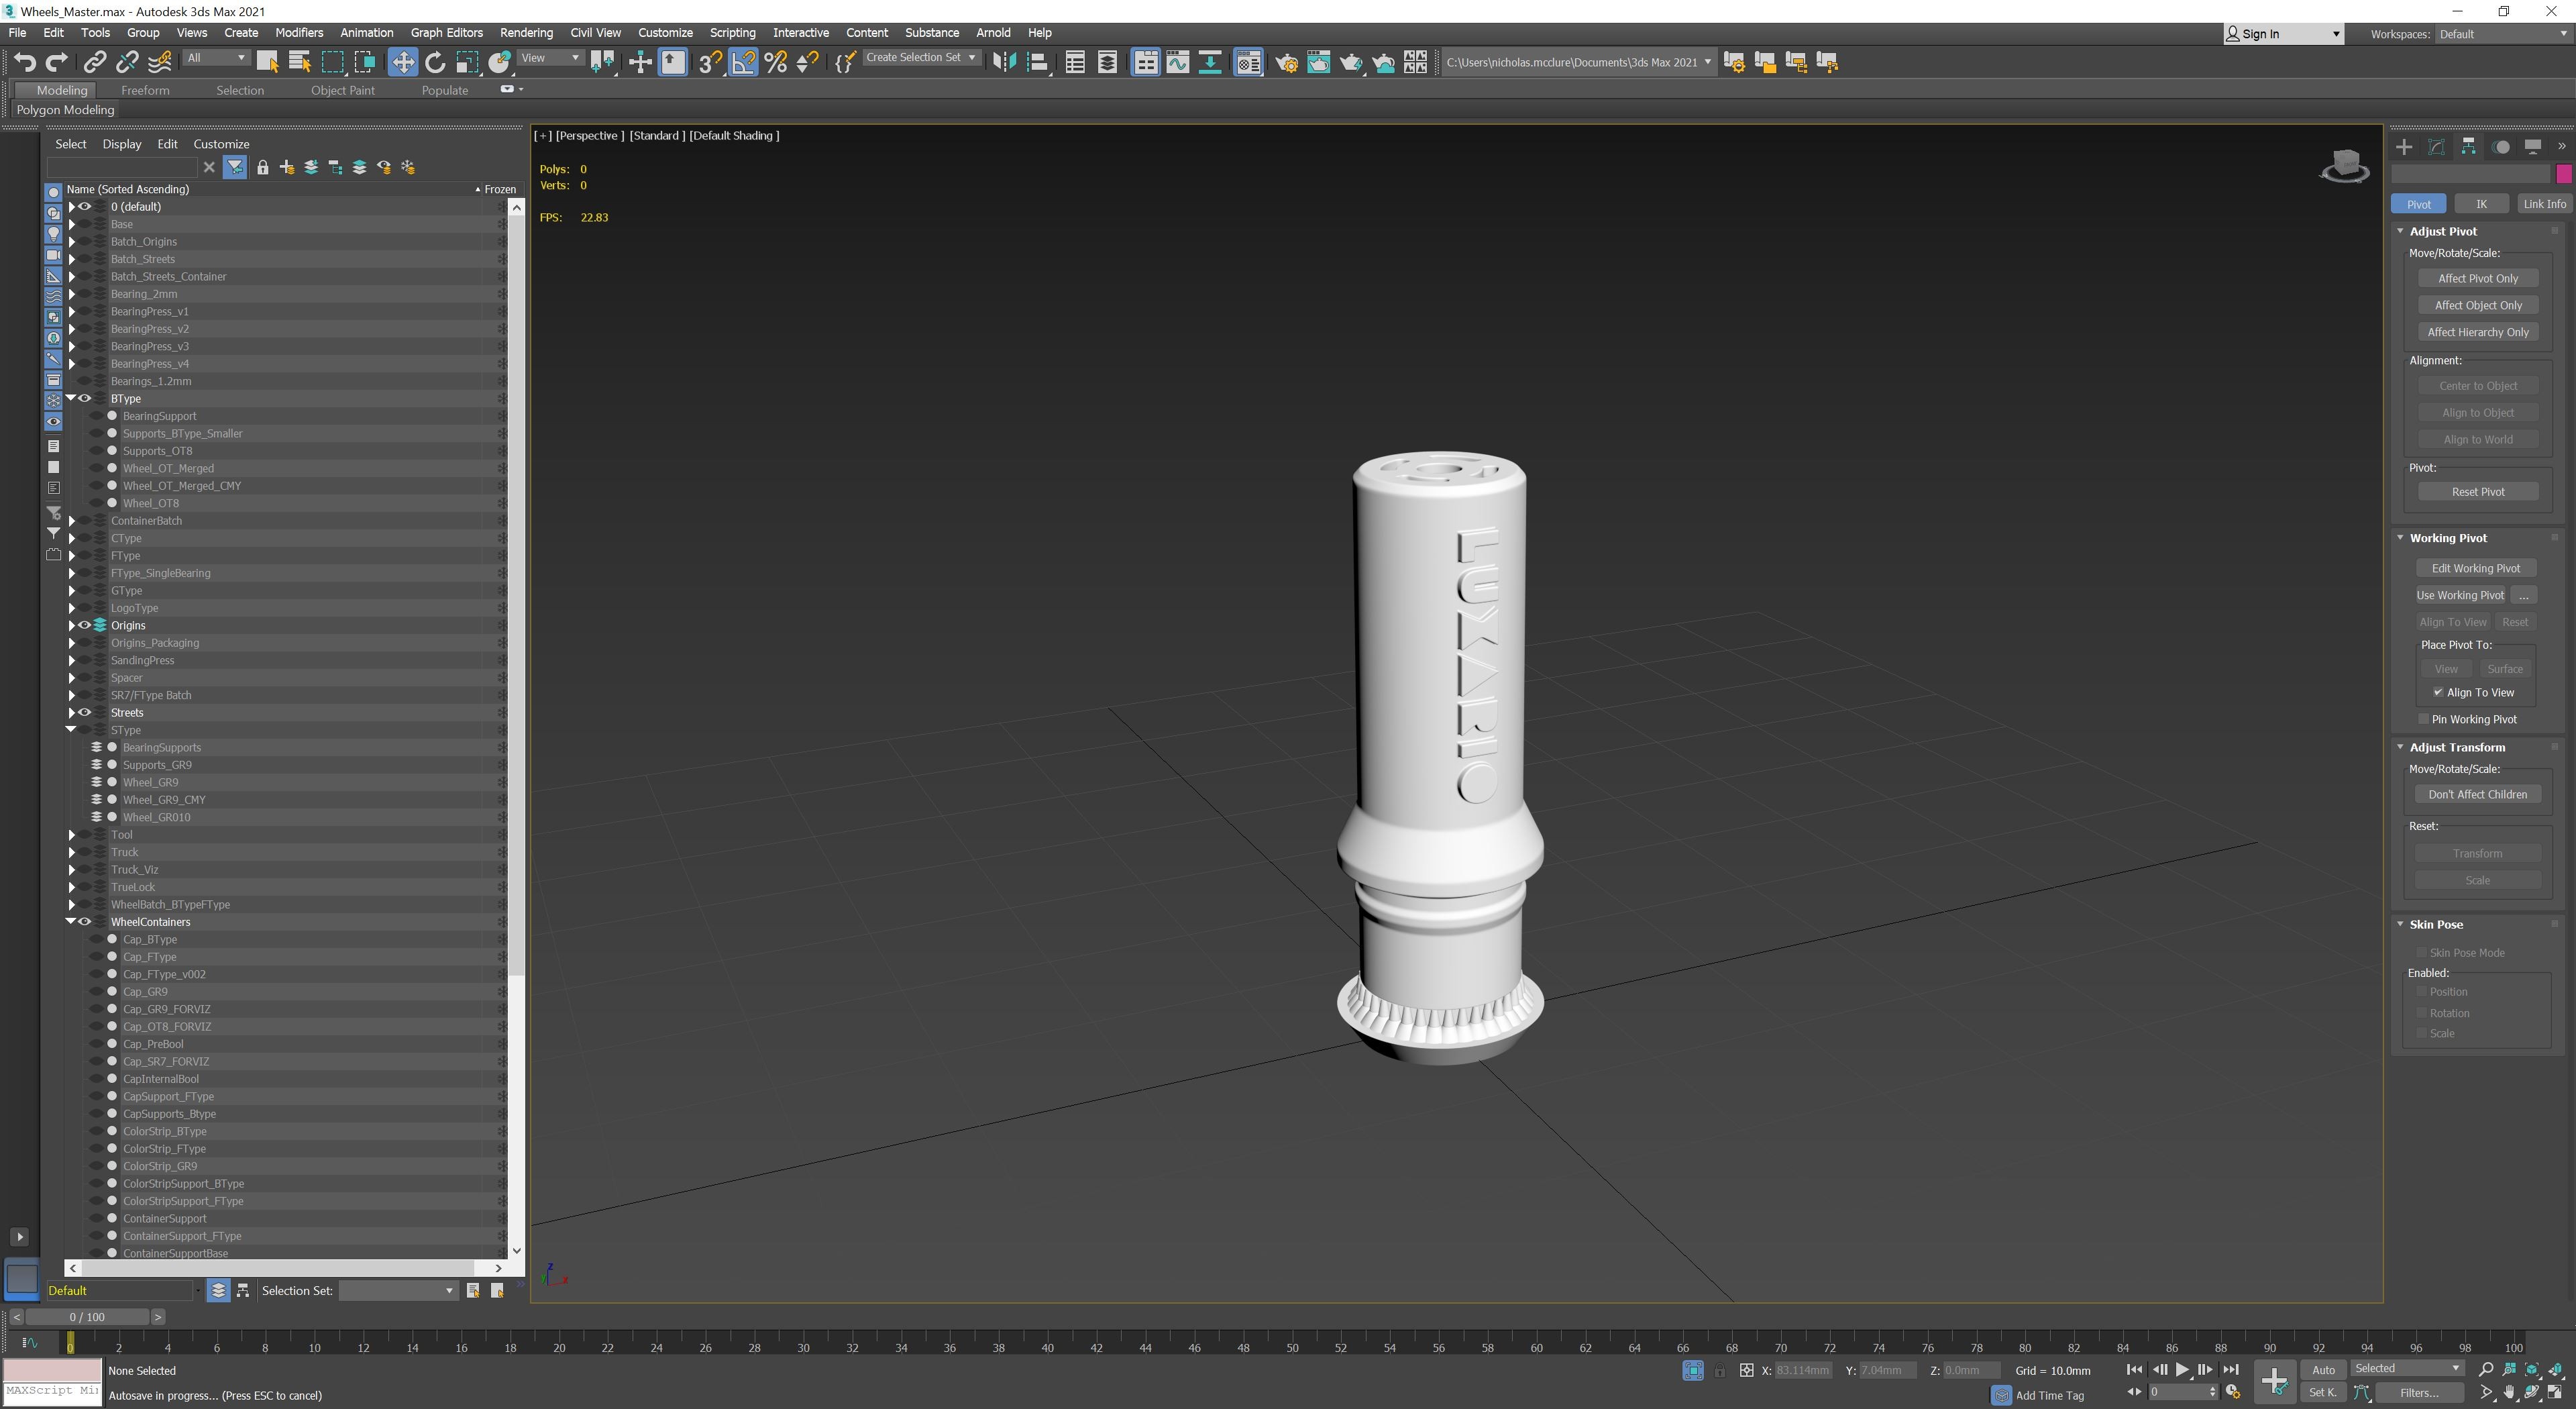The height and width of the screenshot is (1409, 2576).
Task: Check the Pin Working Pivot checkbox
Action: 2423,719
